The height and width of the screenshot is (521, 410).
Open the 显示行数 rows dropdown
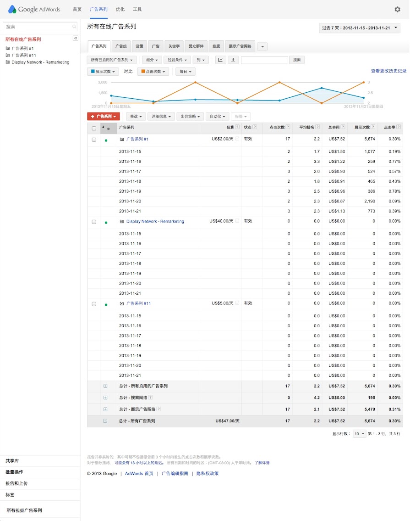359,434
